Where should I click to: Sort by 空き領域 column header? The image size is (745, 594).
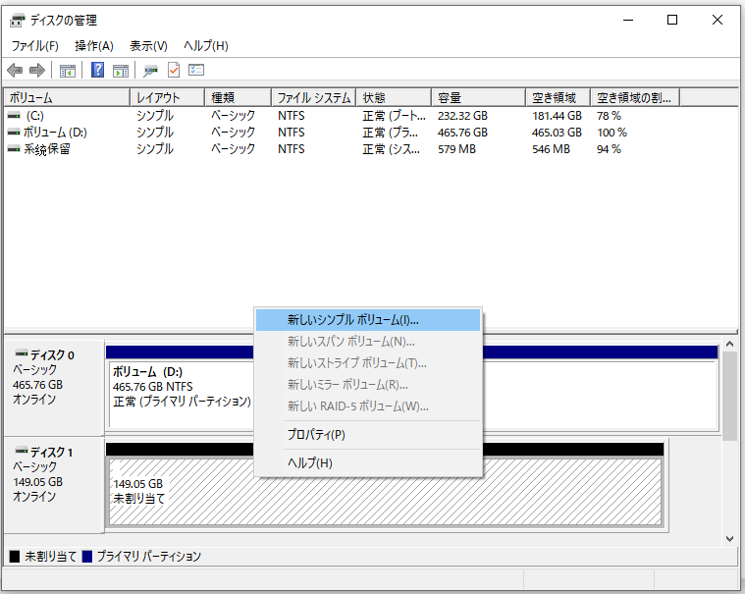pyautogui.click(x=558, y=98)
